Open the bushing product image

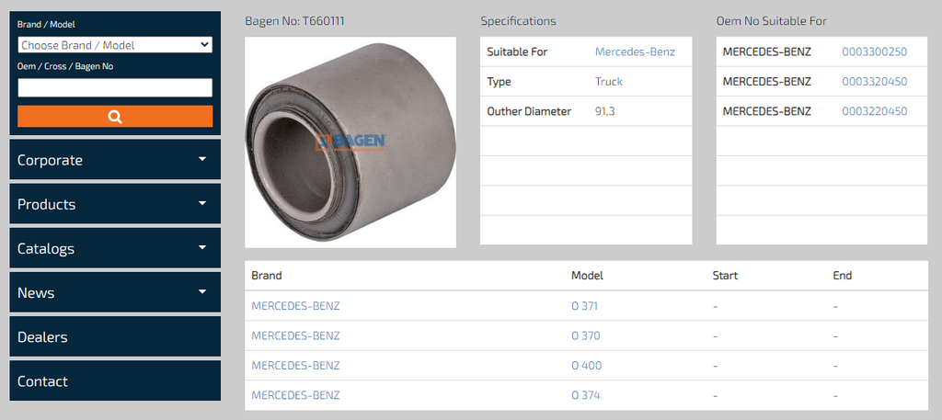point(350,142)
